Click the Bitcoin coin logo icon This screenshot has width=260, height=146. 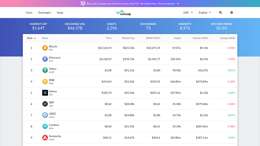[45, 48]
